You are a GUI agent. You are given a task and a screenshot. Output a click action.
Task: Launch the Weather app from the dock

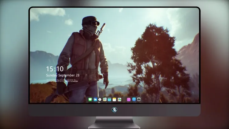95,99
